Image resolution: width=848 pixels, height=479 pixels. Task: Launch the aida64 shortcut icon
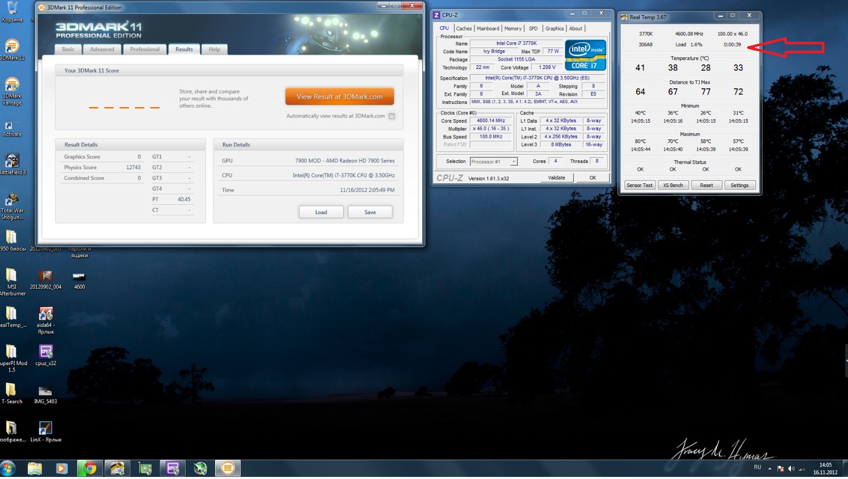click(46, 320)
